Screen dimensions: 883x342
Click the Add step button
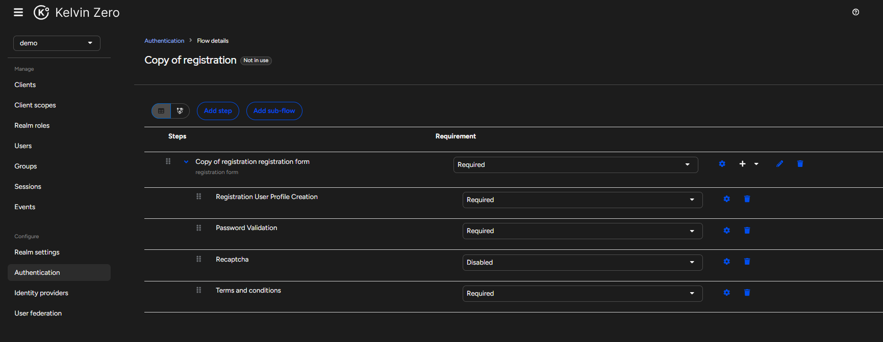(x=218, y=111)
